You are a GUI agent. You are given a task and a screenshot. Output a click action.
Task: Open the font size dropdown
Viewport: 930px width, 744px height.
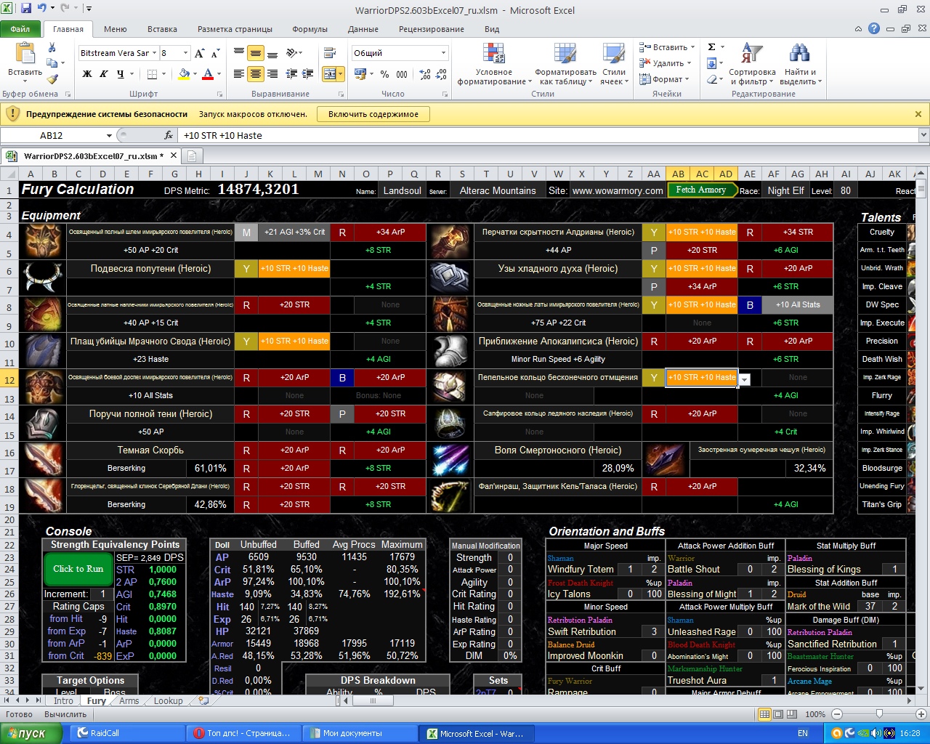[x=186, y=53]
